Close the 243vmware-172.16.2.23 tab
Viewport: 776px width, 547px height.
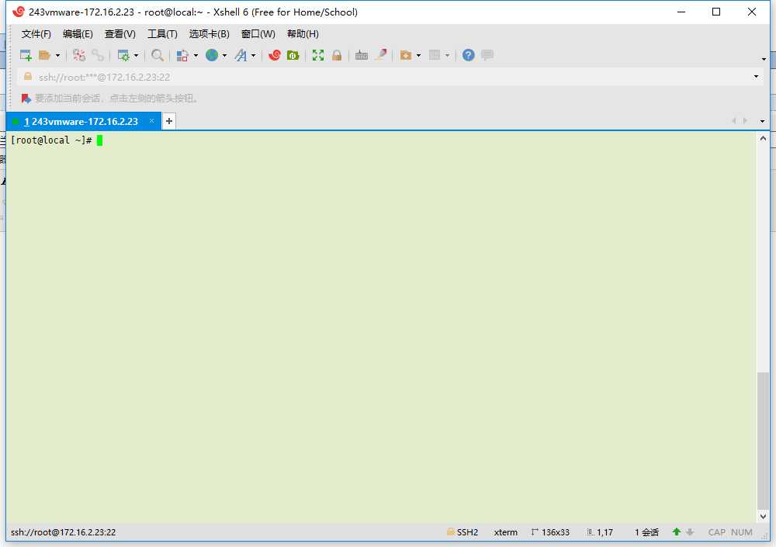click(151, 121)
